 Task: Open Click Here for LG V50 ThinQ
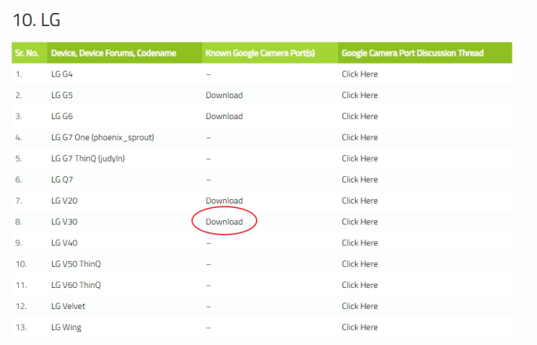(x=360, y=264)
